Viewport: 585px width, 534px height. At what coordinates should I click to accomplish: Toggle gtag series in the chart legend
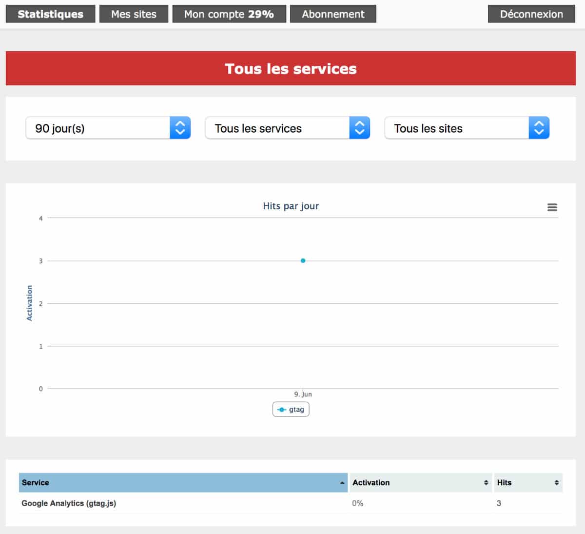(291, 410)
